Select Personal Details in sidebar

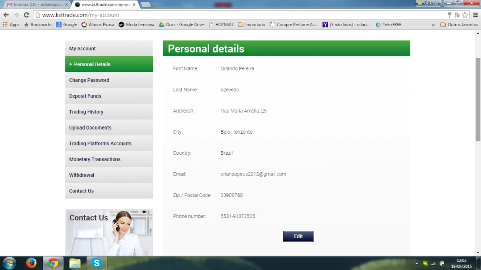pos(109,64)
